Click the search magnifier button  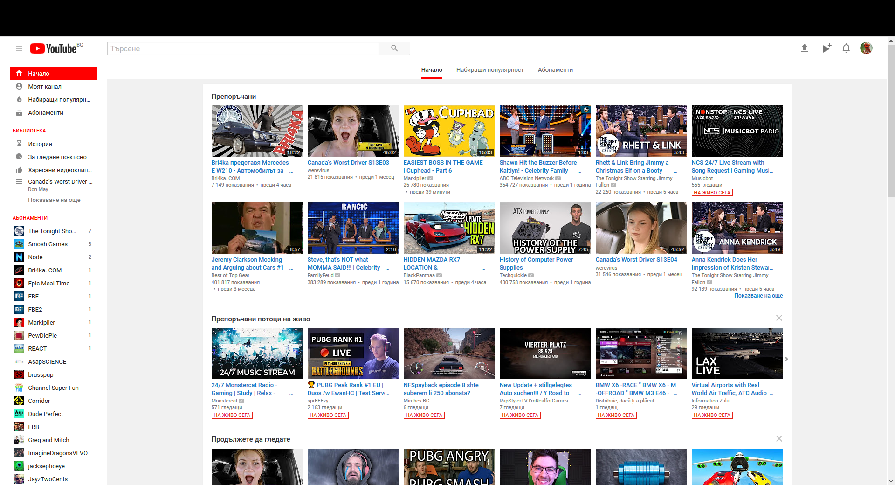(x=394, y=48)
